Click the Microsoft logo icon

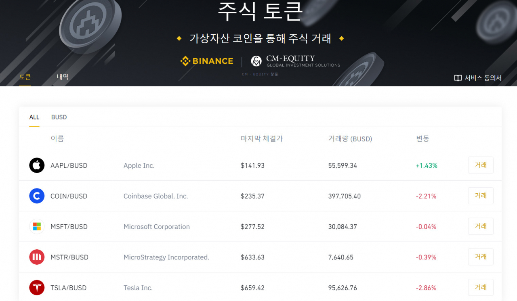tap(37, 227)
